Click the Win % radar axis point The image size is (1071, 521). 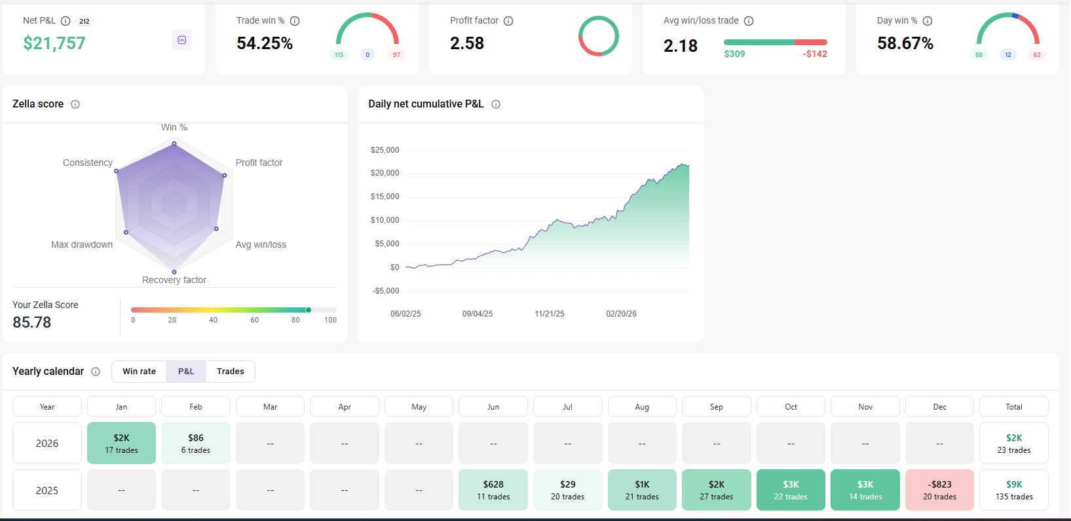(174, 144)
